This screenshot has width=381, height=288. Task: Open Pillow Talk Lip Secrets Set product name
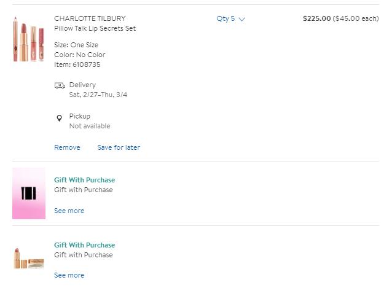(95, 29)
